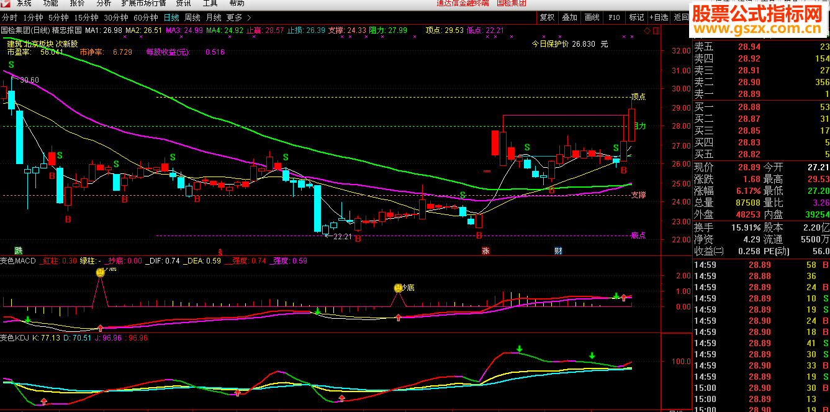
Task: Open the 功能 menu
Action: tap(51, 3)
